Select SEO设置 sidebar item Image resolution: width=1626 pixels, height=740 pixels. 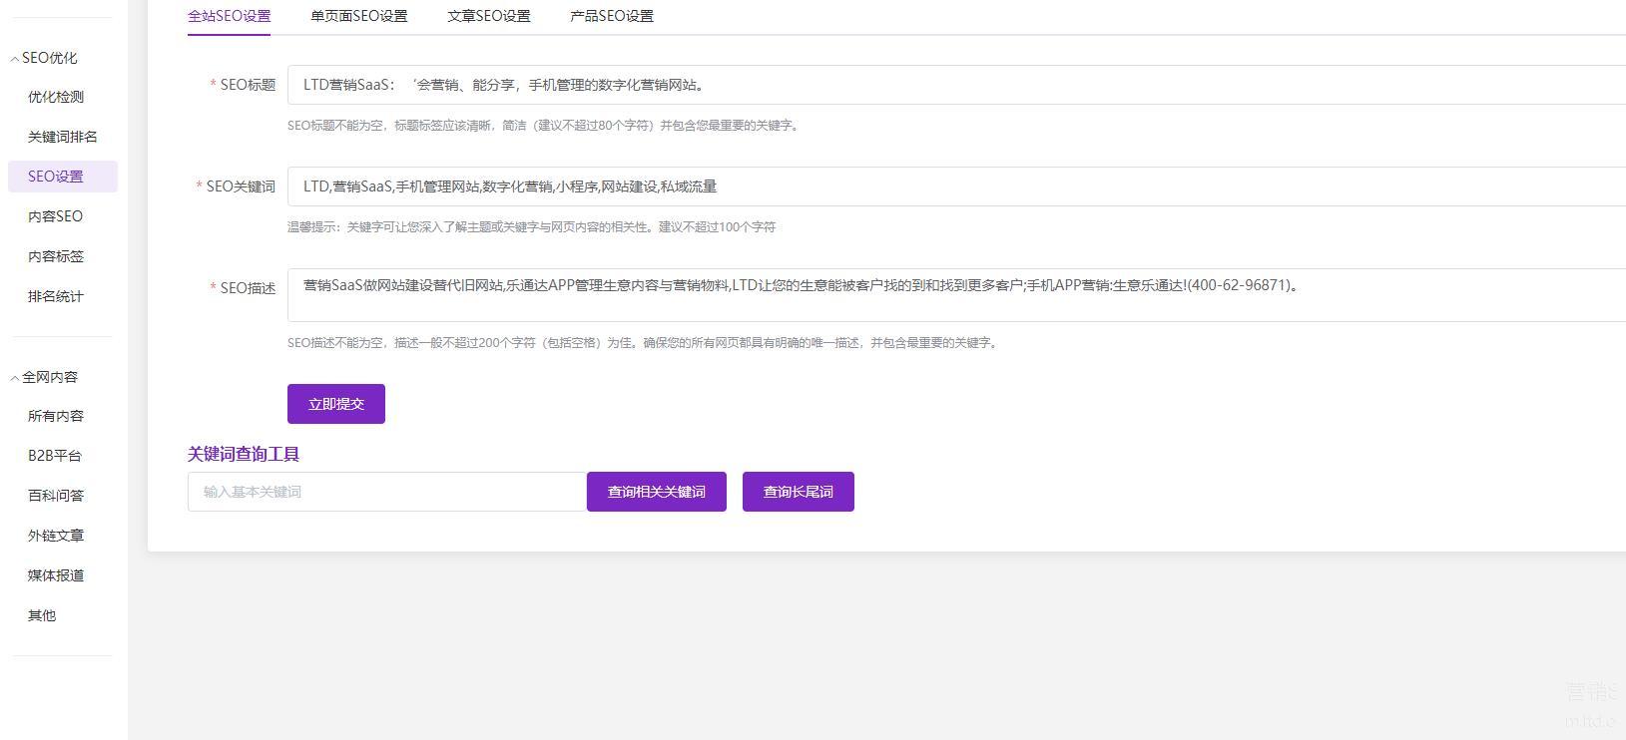click(63, 177)
